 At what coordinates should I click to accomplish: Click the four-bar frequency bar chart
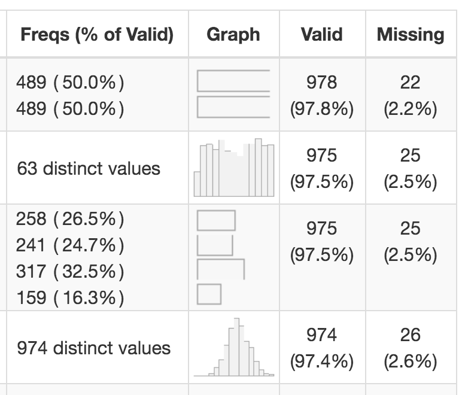coord(221,257)
